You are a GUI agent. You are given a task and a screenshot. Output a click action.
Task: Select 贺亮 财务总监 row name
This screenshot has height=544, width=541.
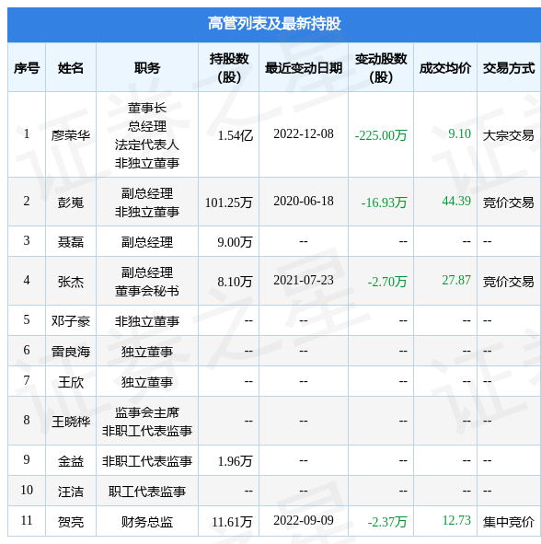[x=71, y=522]
